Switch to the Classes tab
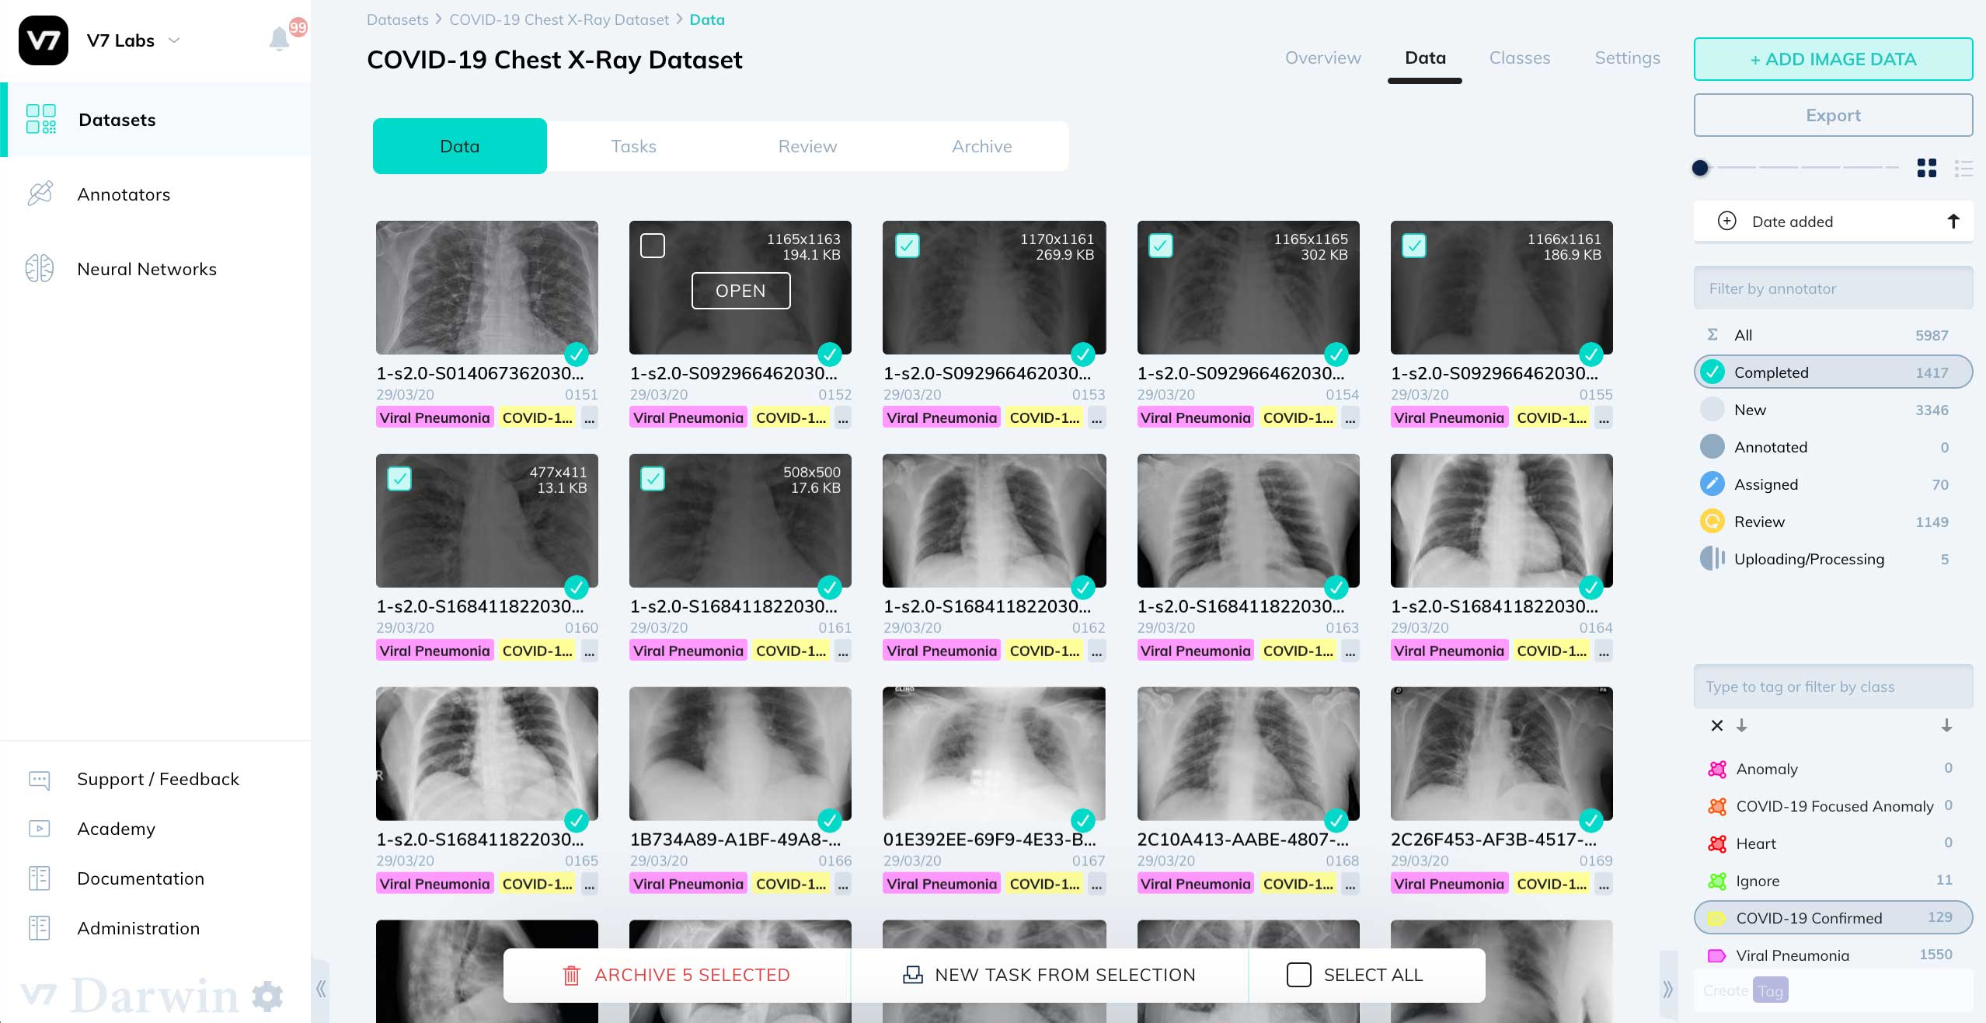Viewport: 1986px width, 1023px height. tap(1519, 58)
